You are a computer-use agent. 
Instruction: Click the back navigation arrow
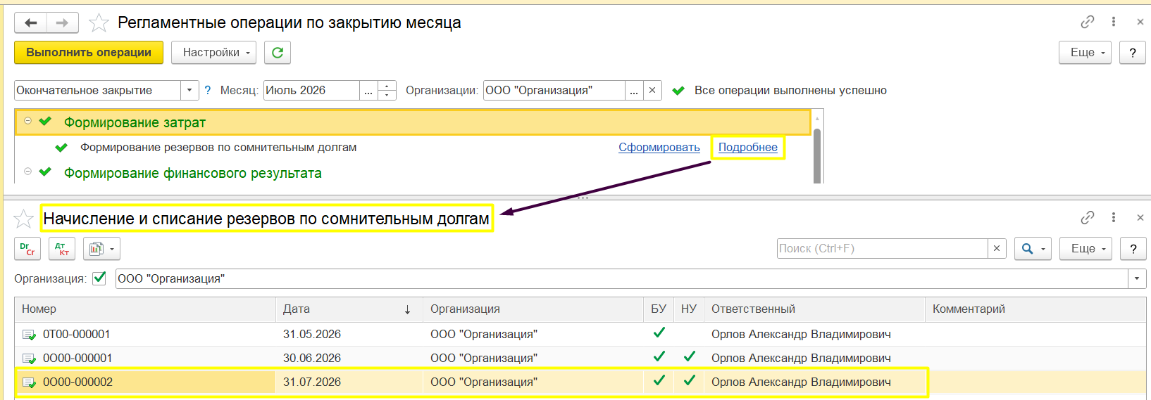tap(31, 23)
